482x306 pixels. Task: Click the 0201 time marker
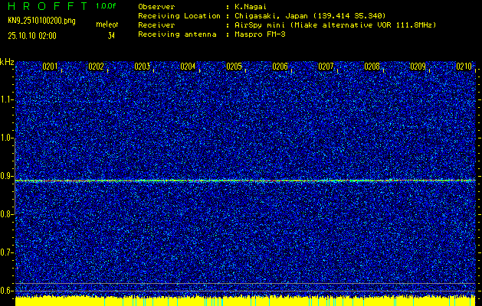(50, 67)
